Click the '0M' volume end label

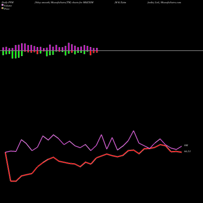coord(186,145)
